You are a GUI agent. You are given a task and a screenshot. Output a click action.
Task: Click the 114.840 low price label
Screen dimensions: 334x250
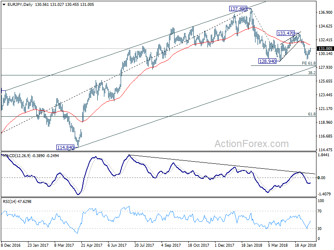(65, 147)
